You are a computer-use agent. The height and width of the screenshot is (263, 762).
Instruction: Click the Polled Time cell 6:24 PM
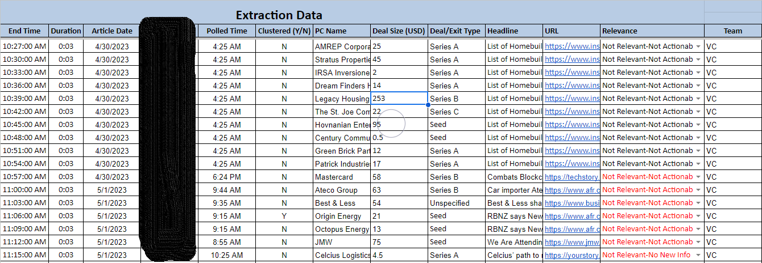click(x=226, y=177)
